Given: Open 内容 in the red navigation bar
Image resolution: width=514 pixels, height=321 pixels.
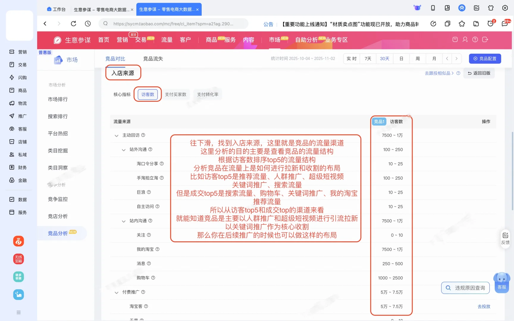Looking at the screenshot, I should (x=249, y=40).
